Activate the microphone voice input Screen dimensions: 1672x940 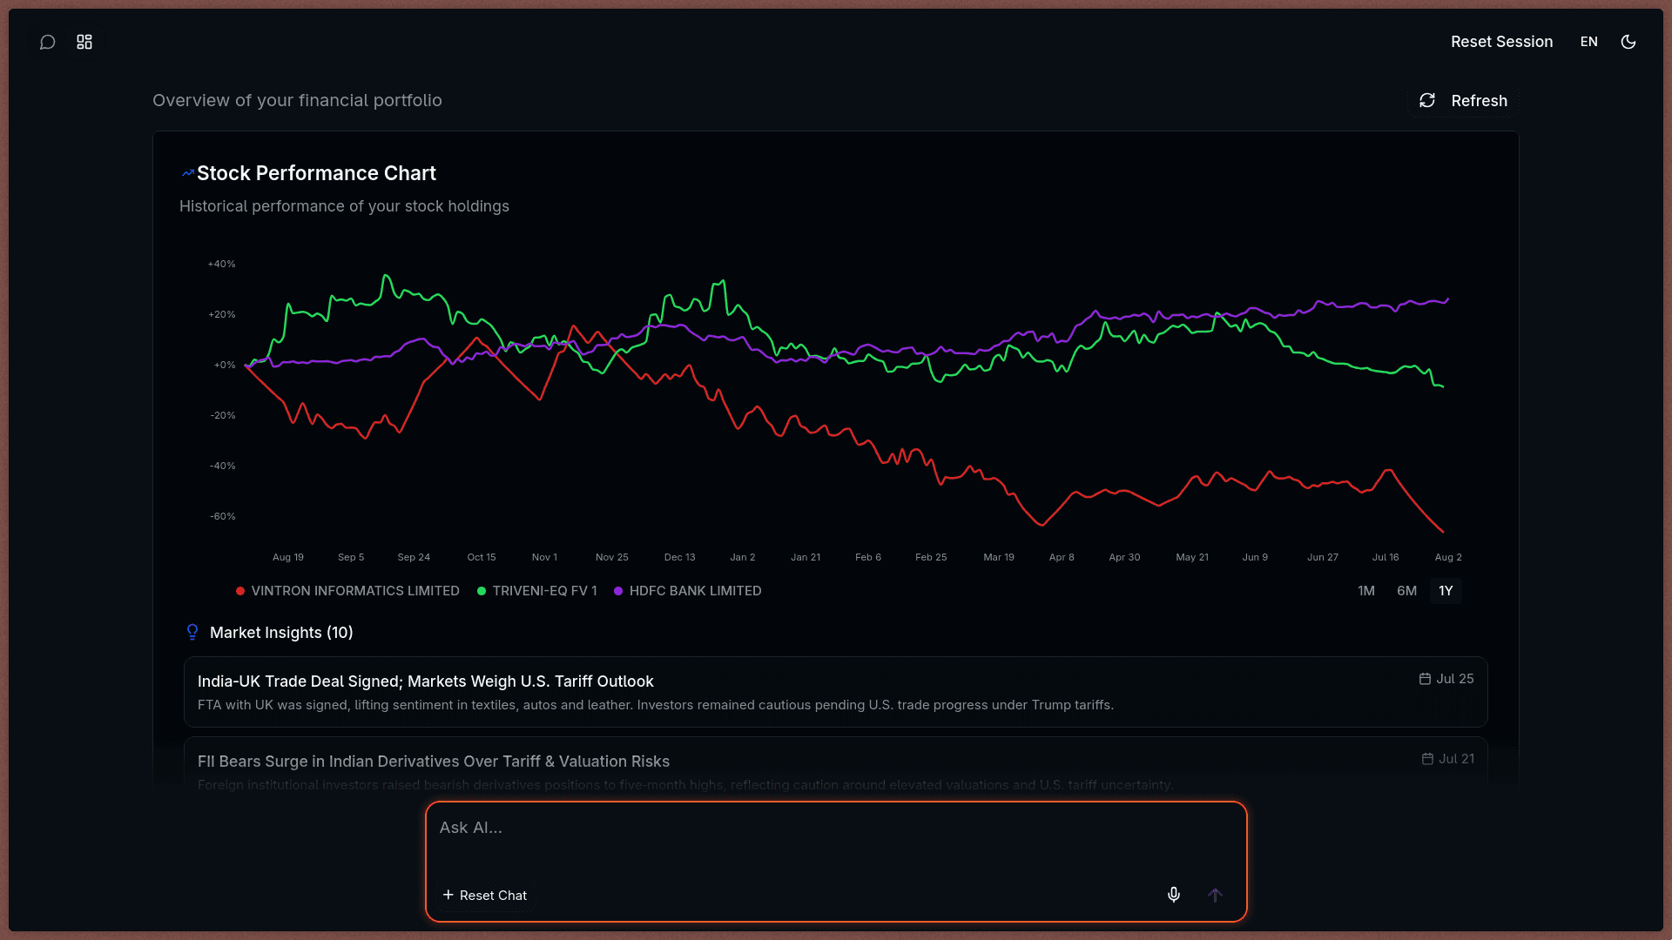point(1174,895)
